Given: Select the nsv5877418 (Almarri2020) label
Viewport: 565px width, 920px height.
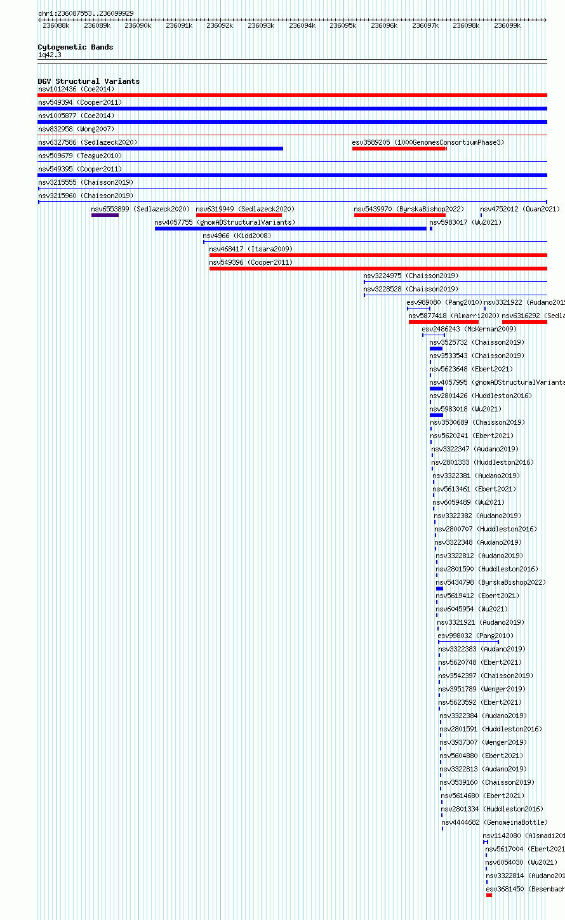Looking at the screenshot, I should (x=455, y=316).
